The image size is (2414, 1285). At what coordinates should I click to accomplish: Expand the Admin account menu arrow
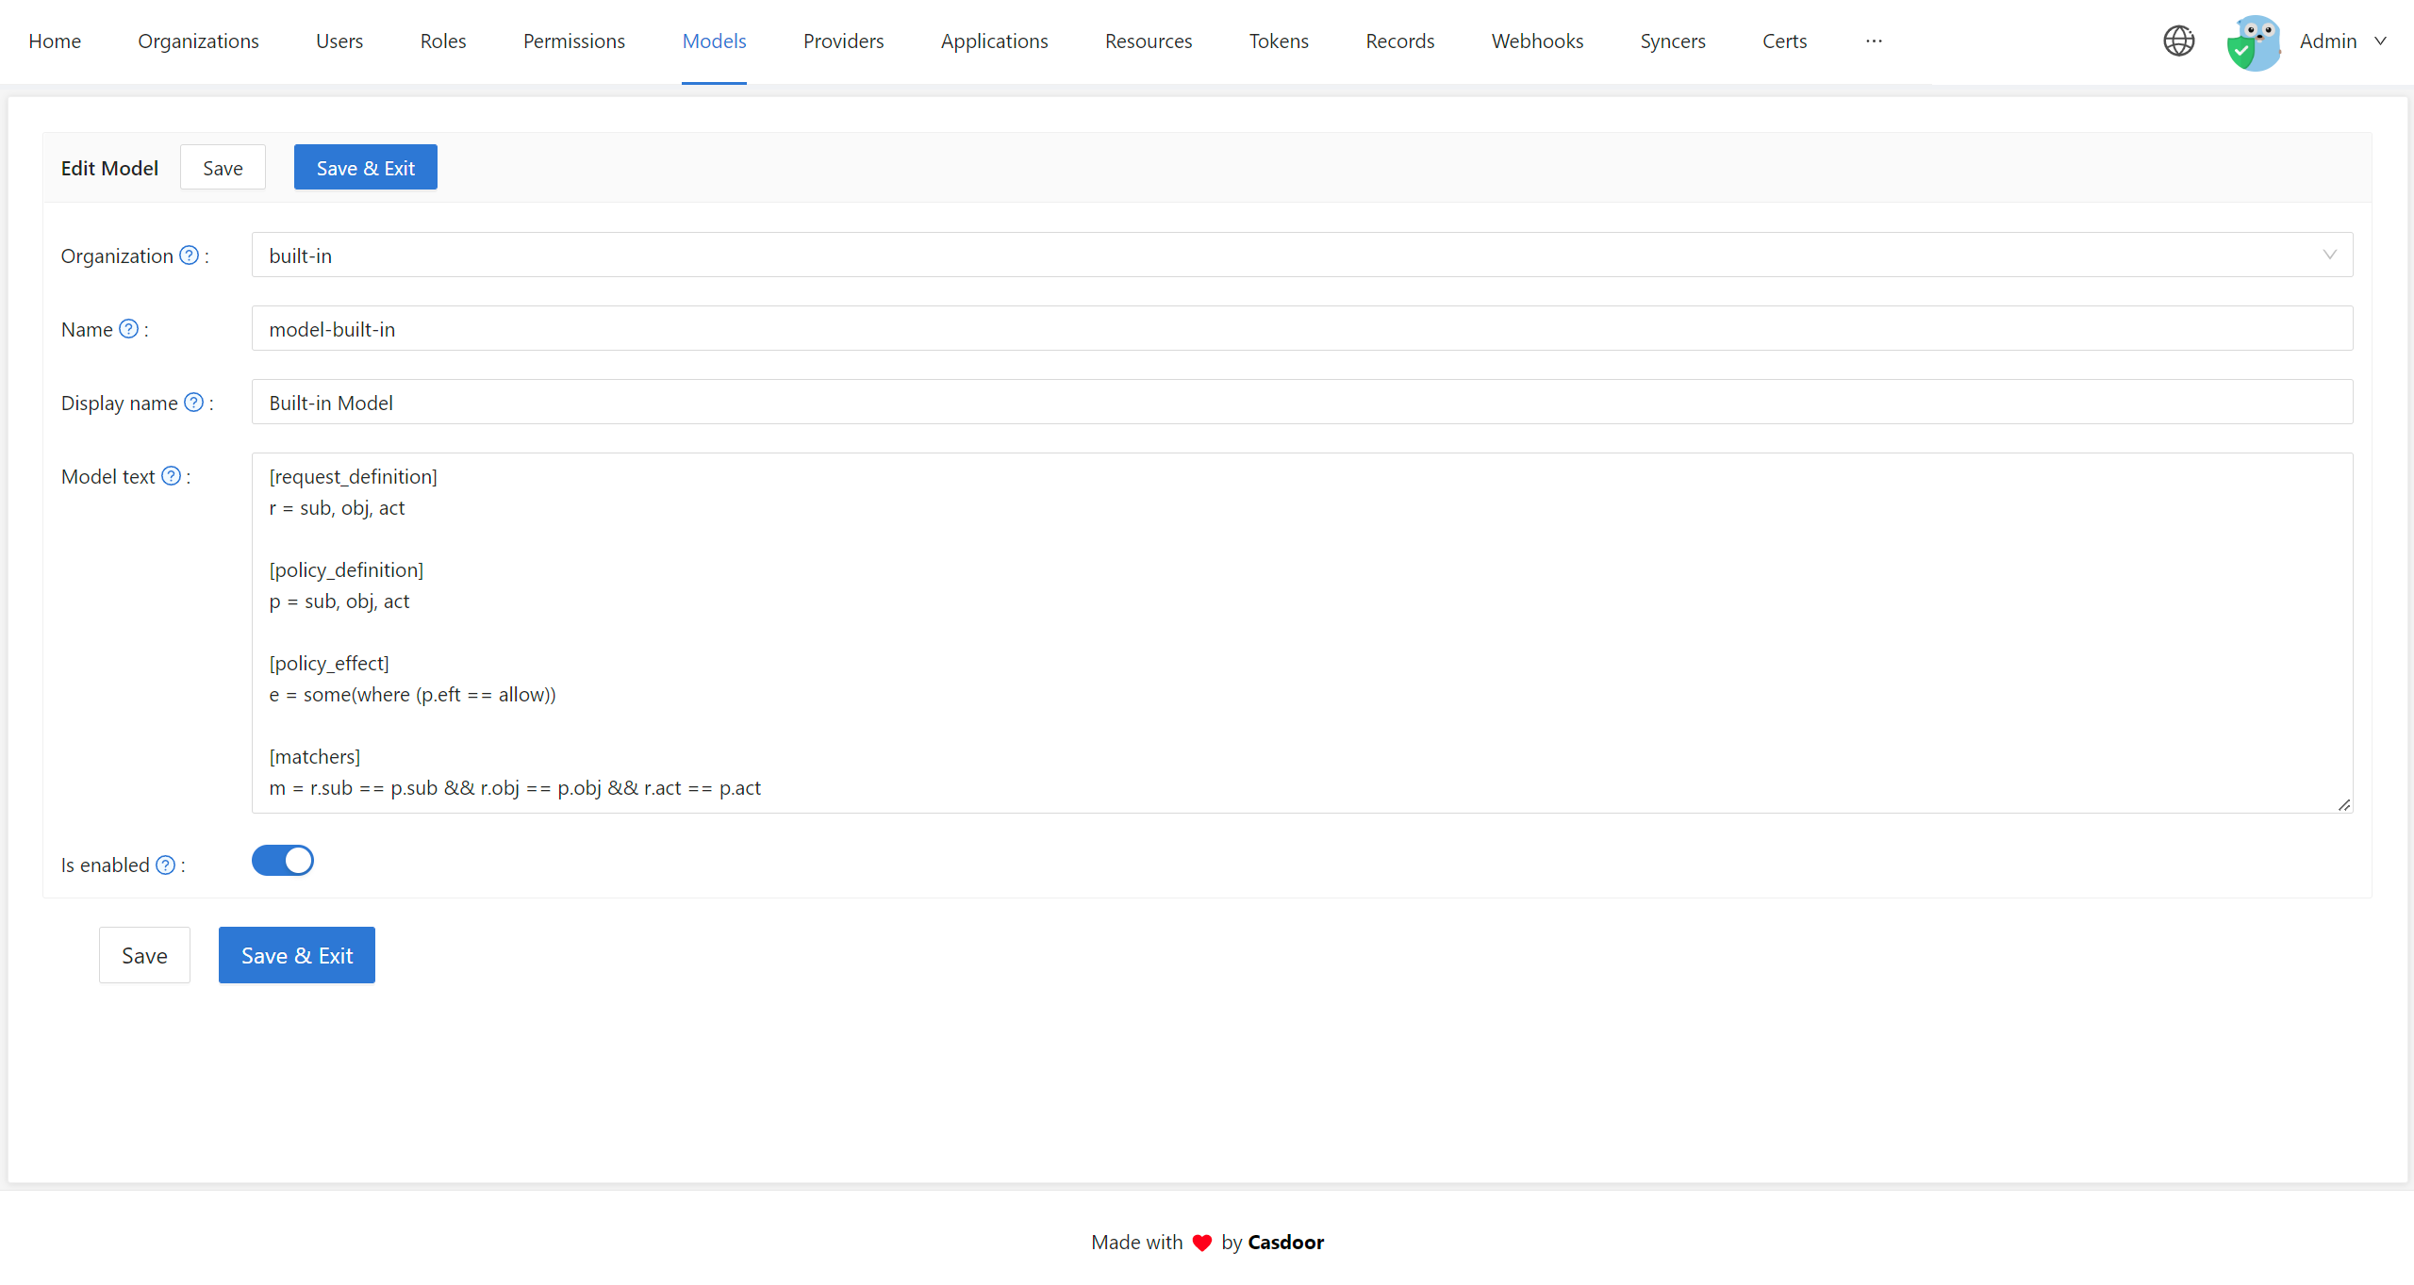click(x=2380, y=41)
